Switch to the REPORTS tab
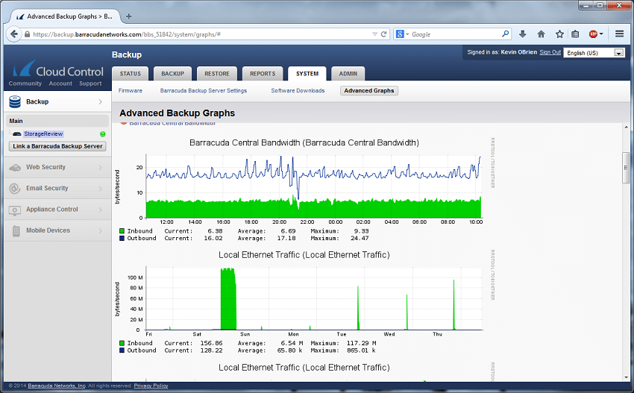This screenshot has width=634, height=393. tap(263, 74)
